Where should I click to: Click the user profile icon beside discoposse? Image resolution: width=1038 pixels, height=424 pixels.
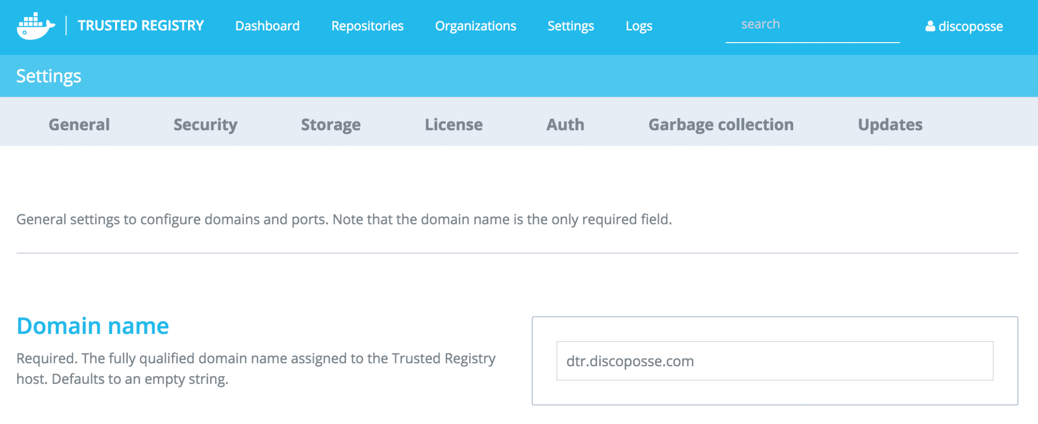tap(930, 26)
